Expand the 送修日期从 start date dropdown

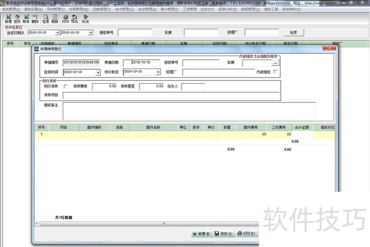[57, 32]
